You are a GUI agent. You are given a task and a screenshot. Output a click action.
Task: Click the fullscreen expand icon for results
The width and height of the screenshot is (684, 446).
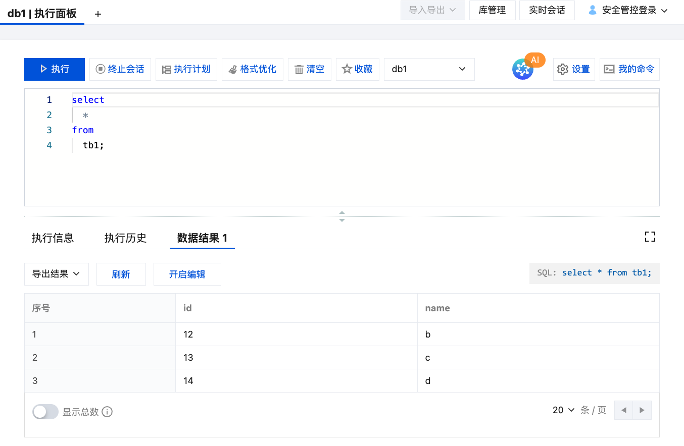click(650, 237)
